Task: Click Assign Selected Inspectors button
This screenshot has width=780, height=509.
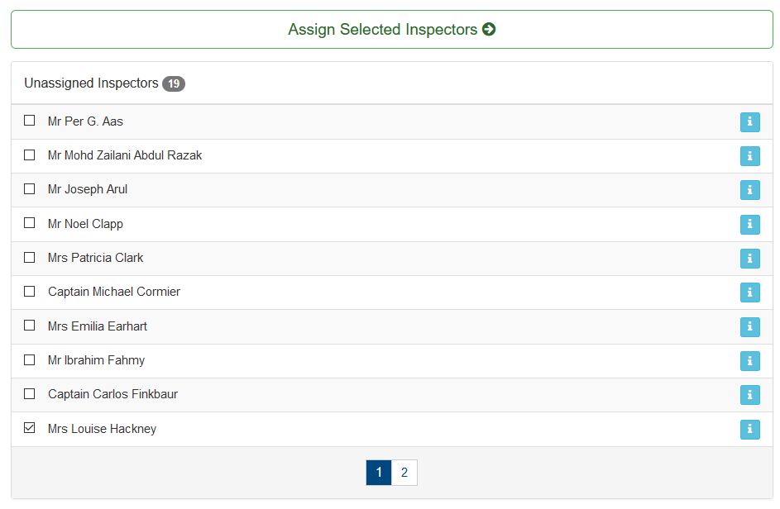Action: [392, 29]
